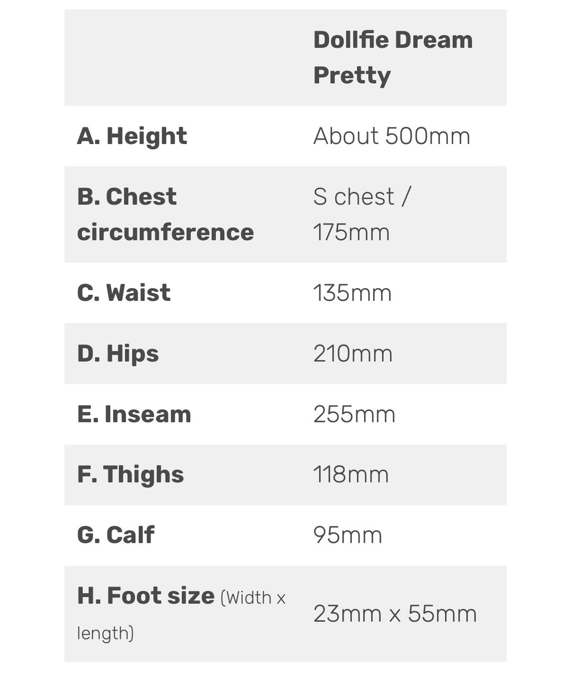Select the G. Calf row label

pyautogui.click(x=116, y=535)
